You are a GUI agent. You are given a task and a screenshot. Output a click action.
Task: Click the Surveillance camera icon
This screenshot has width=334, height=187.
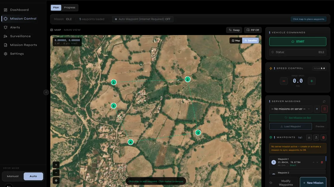point(6,36)
